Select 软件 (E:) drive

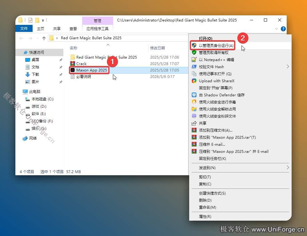click(36, 114)
